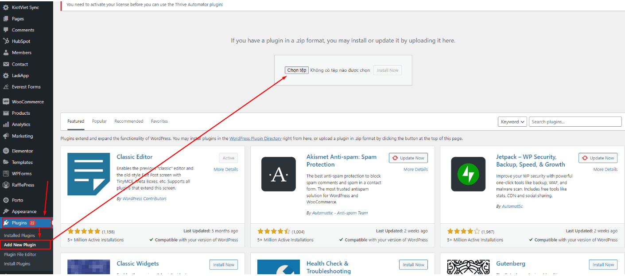
Task: Open the Keyword search type dropdown
Action: click(x=512, y=122)
